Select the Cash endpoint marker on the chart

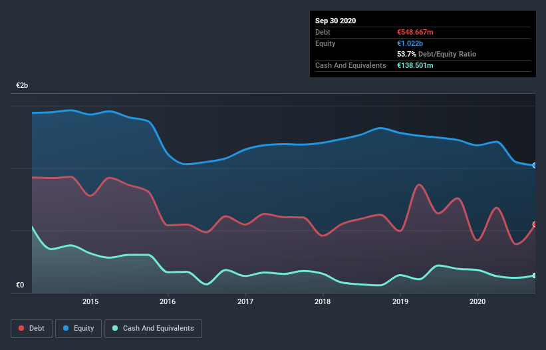(535, 275)
